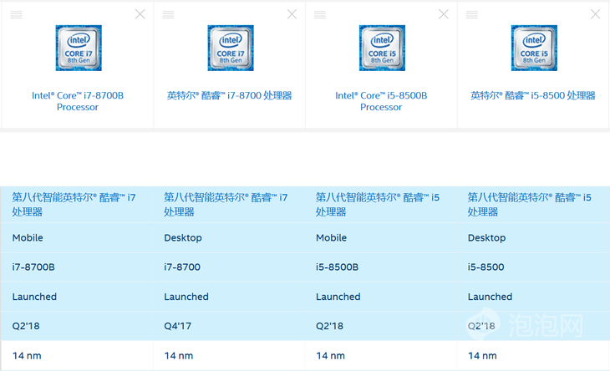Click the drag handle icon on i7-8700B card

pos(17,15)
